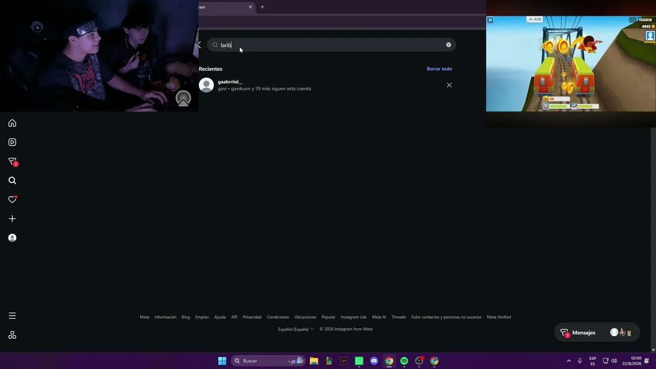The image size is (656, 369).
Task: Open Empleo footer link
Action: 202,317
